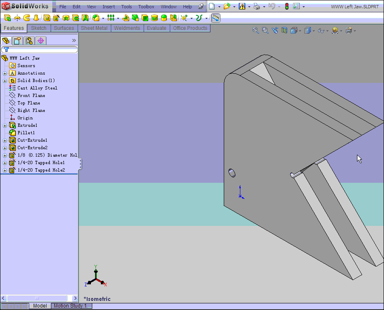Toggle the menu bar pushpin
This screenshot has width=384, height=310.
(201, 6)
